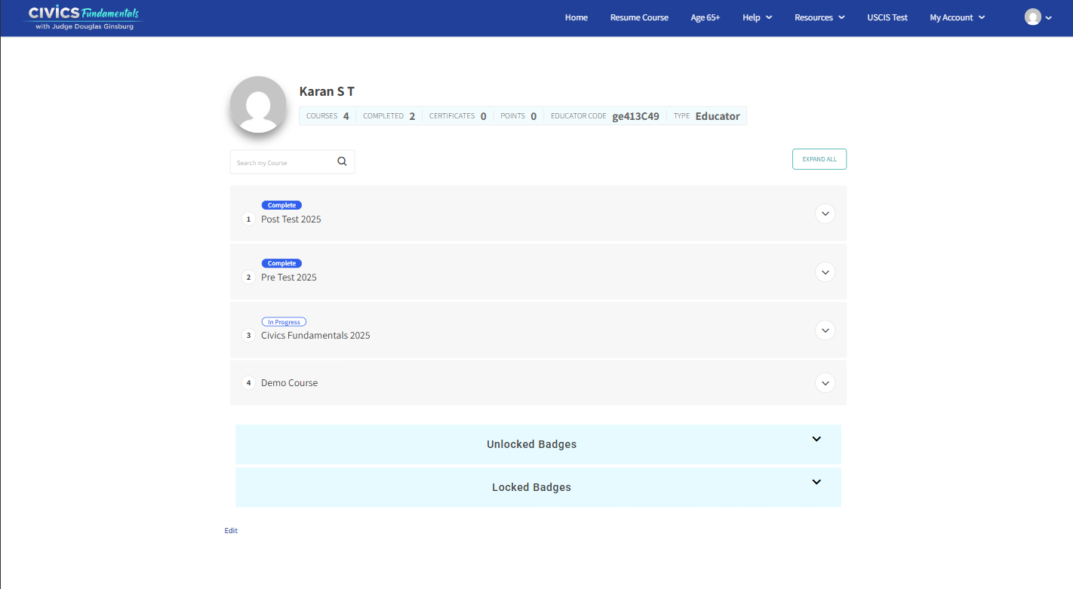Expand the Post Test 2025 course
Screen dimensions: 1073x589
tap(825, 214)
